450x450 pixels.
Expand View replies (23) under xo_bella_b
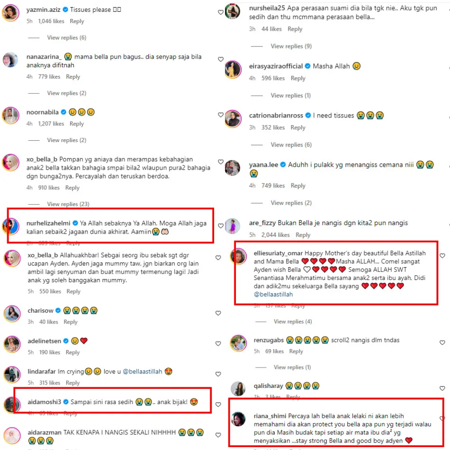(x=68, y=204)
